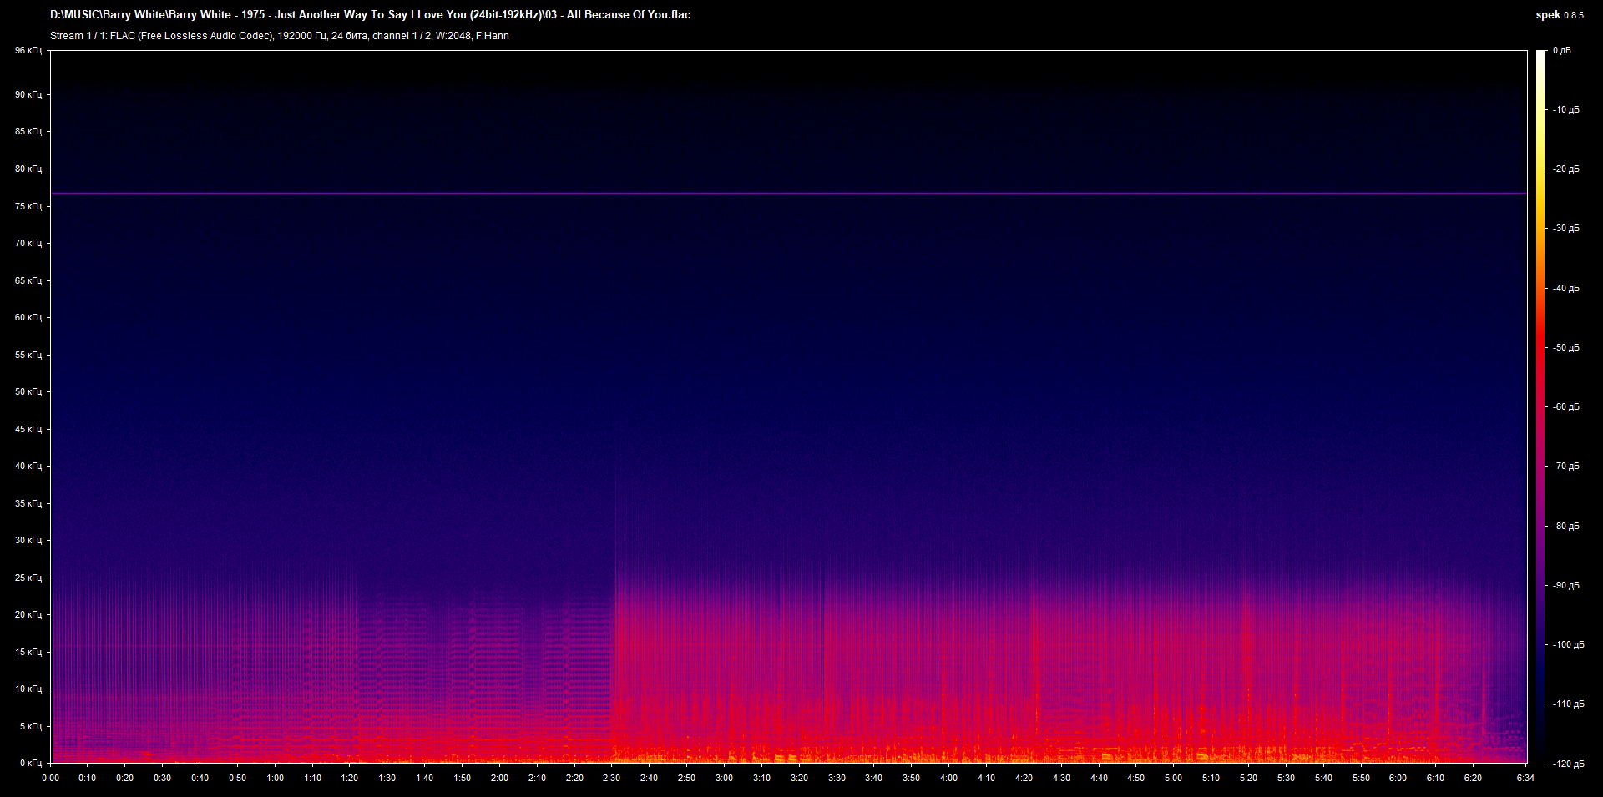Click the -60 dB scale label
The height and width of the screenshot is (797, 1603).
tap(1565, 407)
